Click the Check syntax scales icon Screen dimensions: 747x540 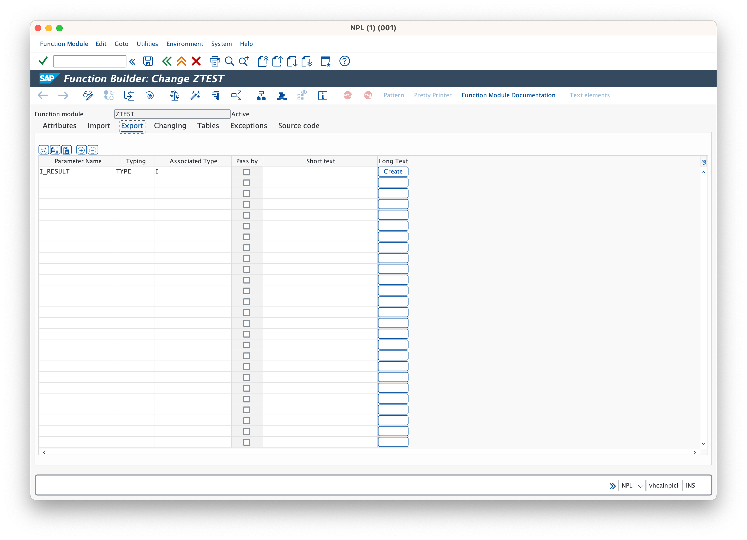pos(175,96)
